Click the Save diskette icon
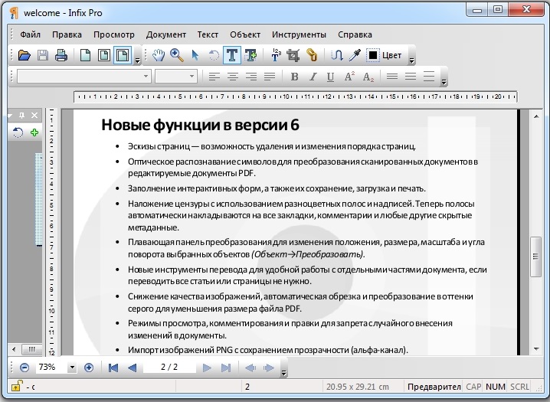Screen dimensions: 550x402 click(43, 55)
